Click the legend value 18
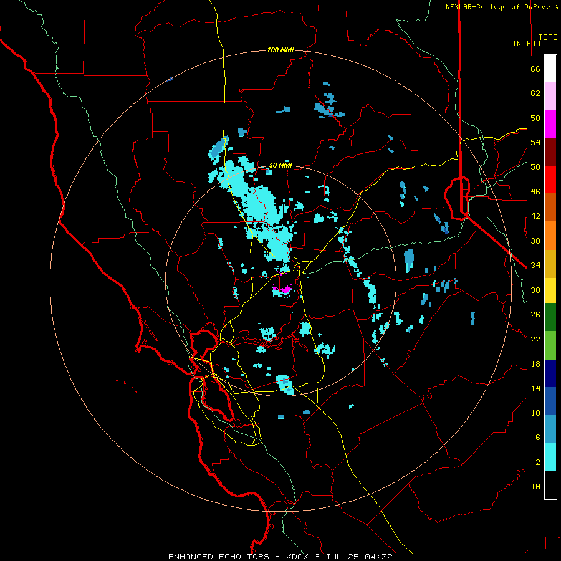 535,364
